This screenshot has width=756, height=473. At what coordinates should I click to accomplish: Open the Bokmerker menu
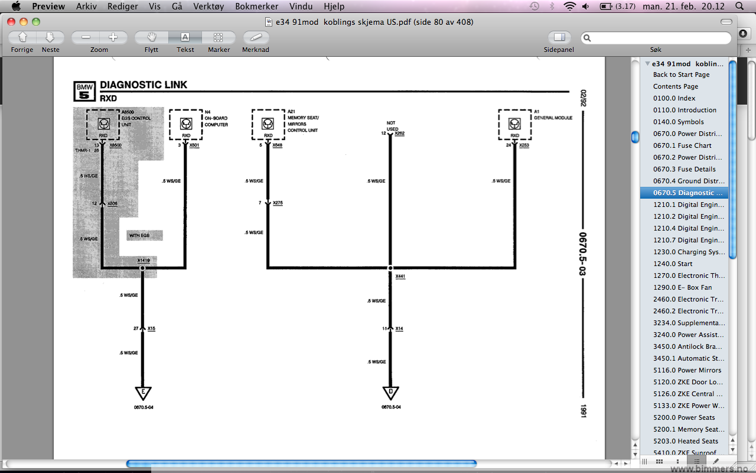pyautogui.click(x=258, y=7)
